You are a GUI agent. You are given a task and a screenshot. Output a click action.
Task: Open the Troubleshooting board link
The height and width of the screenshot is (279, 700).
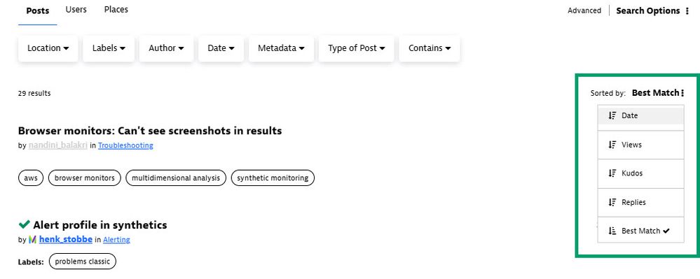125,145
